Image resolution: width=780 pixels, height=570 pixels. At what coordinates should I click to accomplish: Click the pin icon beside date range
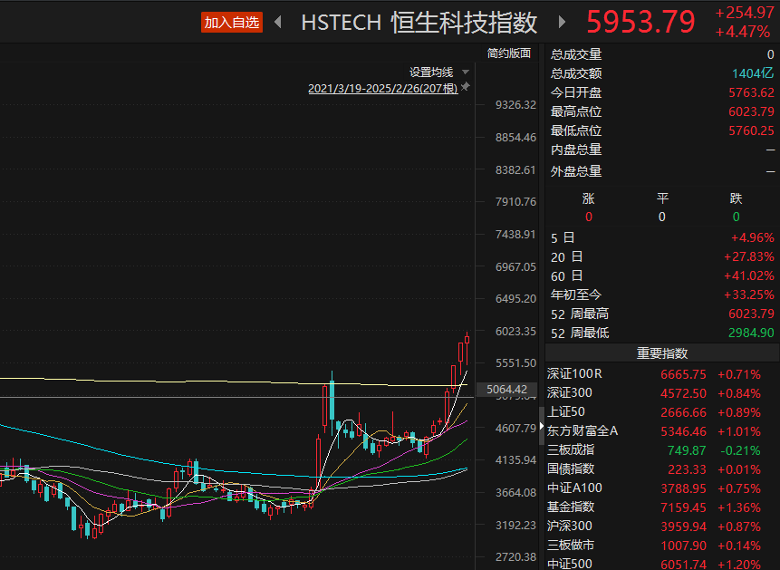coord(466,88)
